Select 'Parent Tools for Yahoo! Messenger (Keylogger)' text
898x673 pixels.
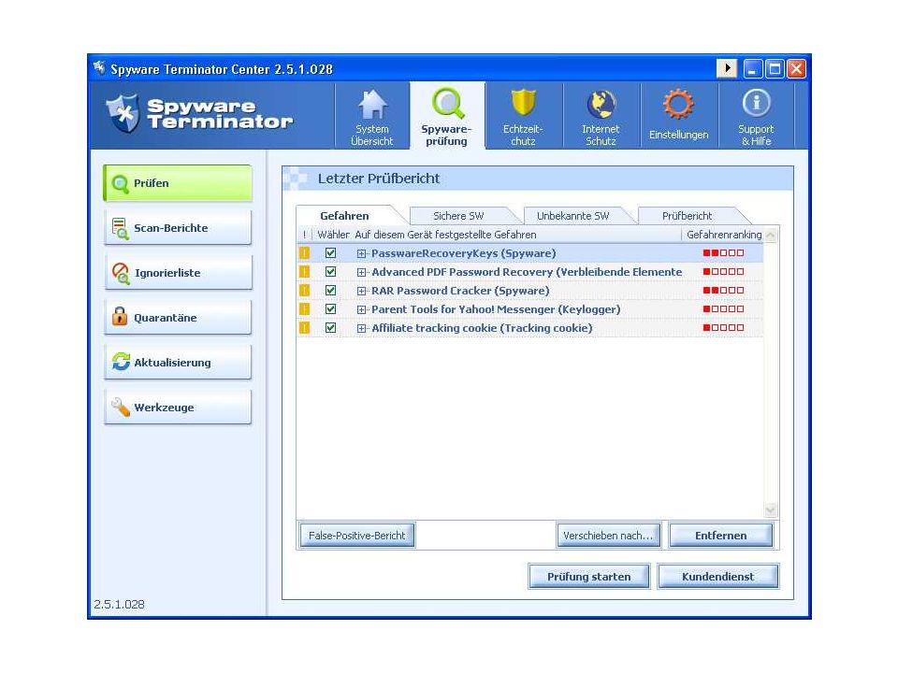point(496,309)
